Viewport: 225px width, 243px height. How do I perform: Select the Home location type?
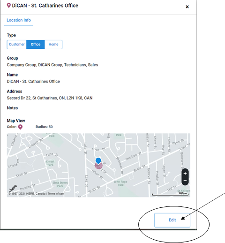tap(53, 45)
